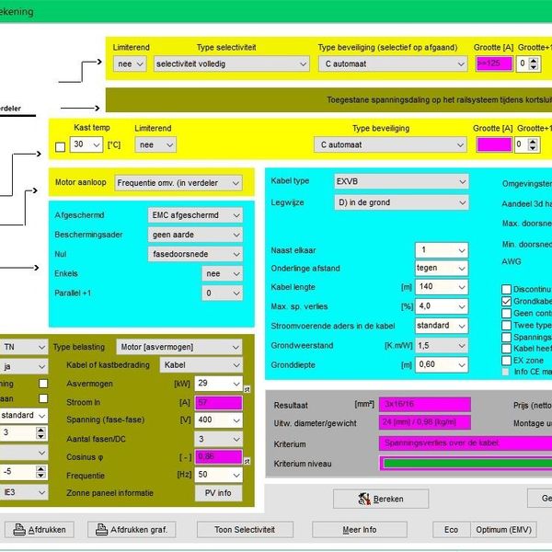The height and width of the screenshot is (552, 552).
Task: Click Afdrukken print button
Action: coord(42,529)
